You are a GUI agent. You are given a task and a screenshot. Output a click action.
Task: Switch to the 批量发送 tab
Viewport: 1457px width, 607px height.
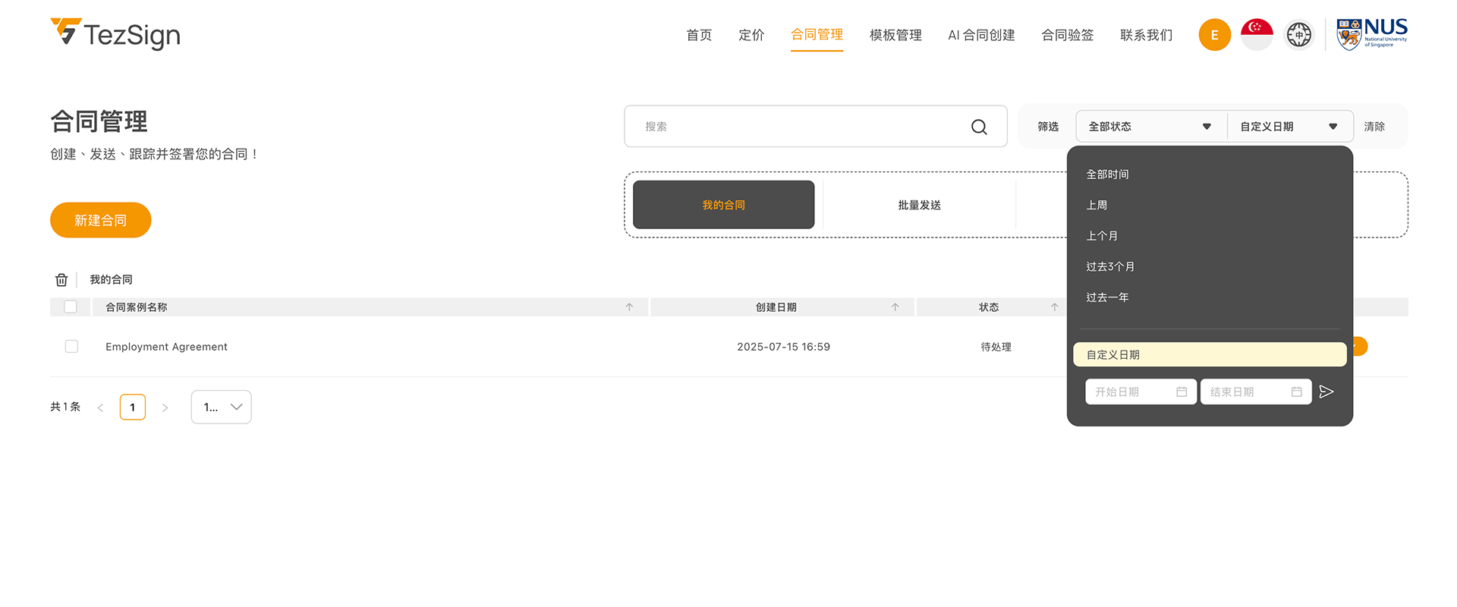tap(919, 205)
